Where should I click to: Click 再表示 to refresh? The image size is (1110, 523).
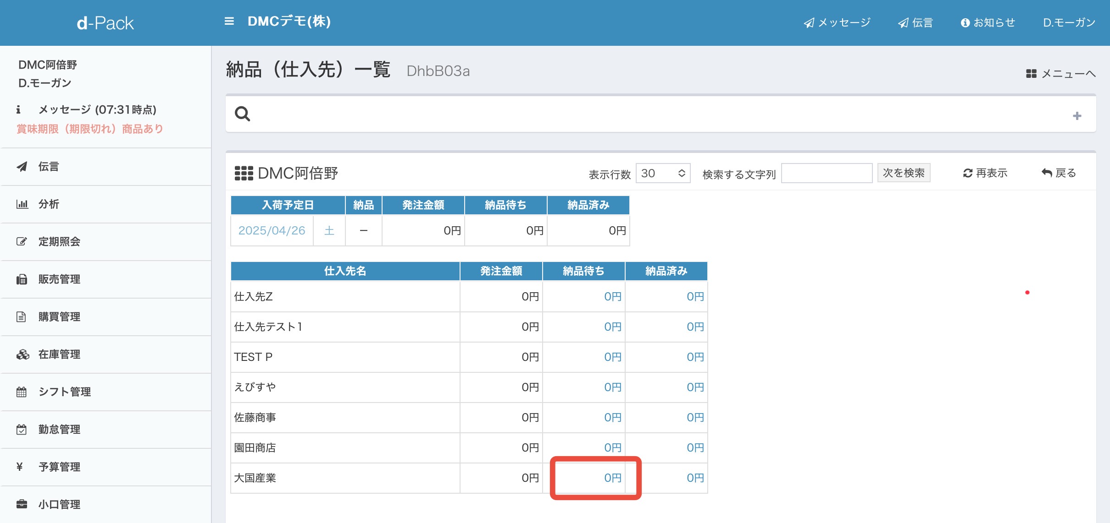tap(985, 173)
